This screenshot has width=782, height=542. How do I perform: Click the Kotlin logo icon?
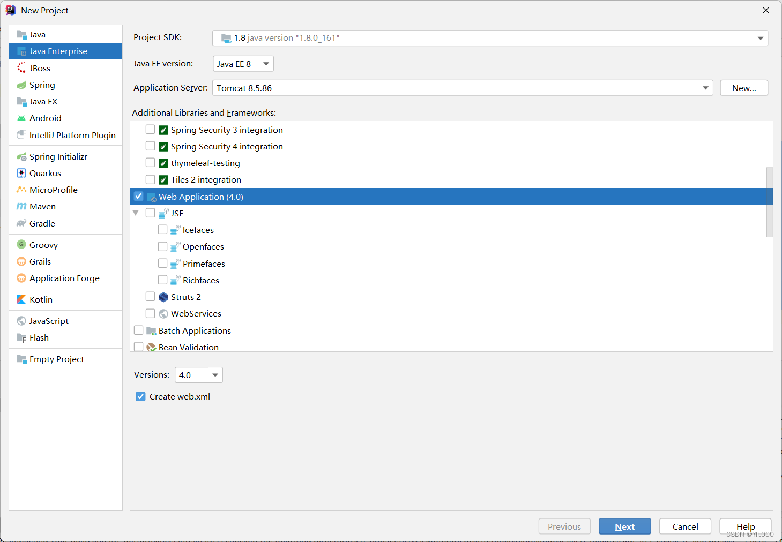(x=21, y=300)
